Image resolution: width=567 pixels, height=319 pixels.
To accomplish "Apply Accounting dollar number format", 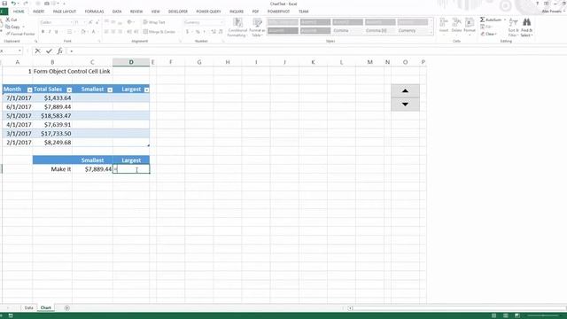I will 187,32.
